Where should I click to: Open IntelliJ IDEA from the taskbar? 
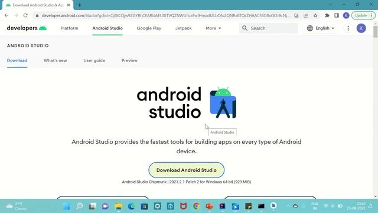click(x=222, y=206)
